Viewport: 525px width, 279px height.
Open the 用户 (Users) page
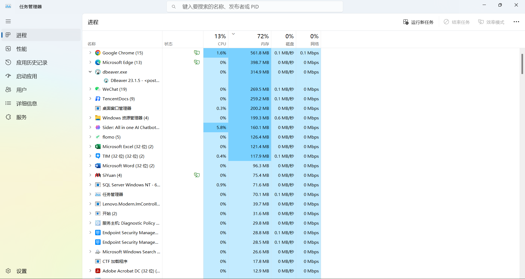(x=41, y=90)
